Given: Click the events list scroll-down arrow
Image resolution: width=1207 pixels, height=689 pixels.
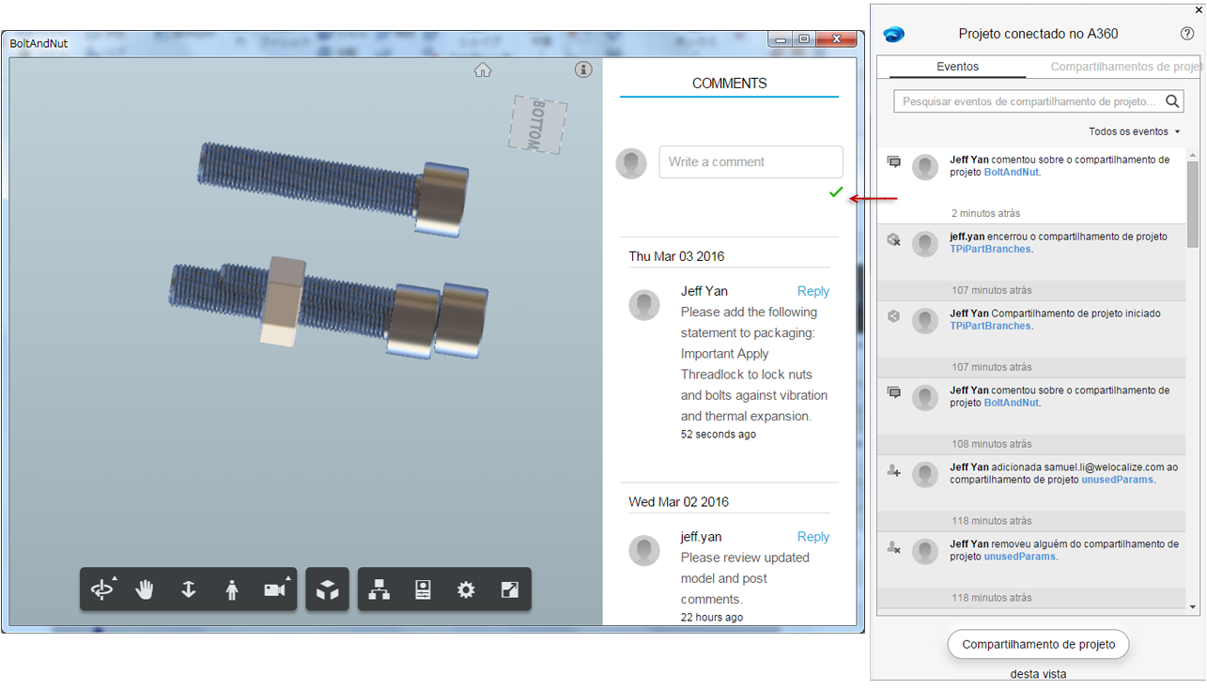Looking at the screenshot, I should (1193, 607).
